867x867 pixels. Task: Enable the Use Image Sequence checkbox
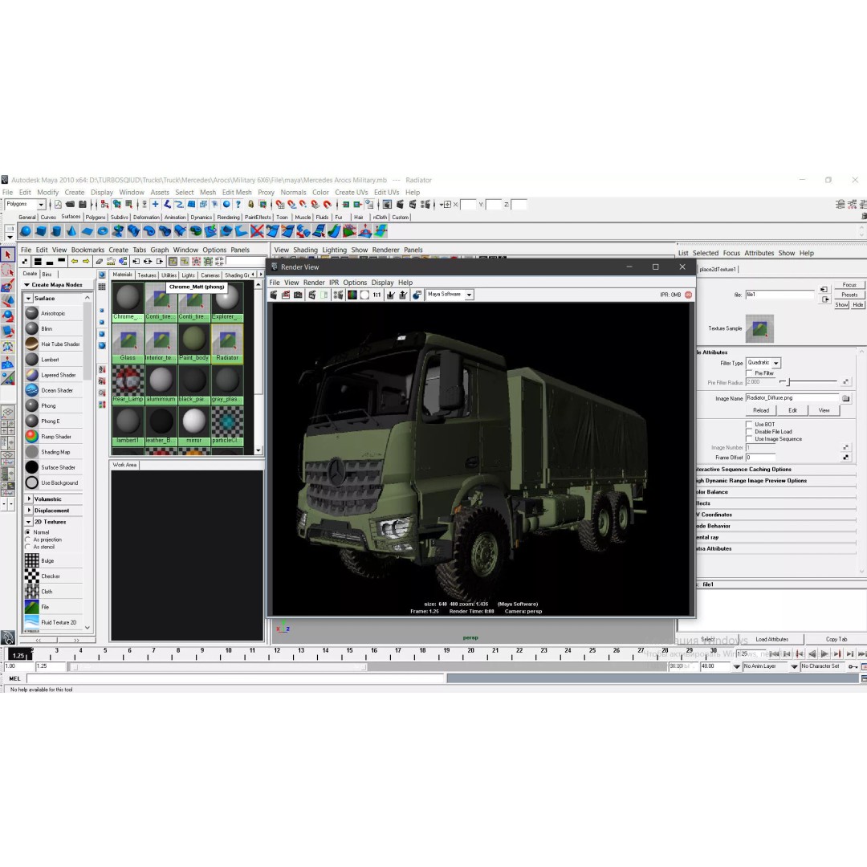(x=749, y=439)
